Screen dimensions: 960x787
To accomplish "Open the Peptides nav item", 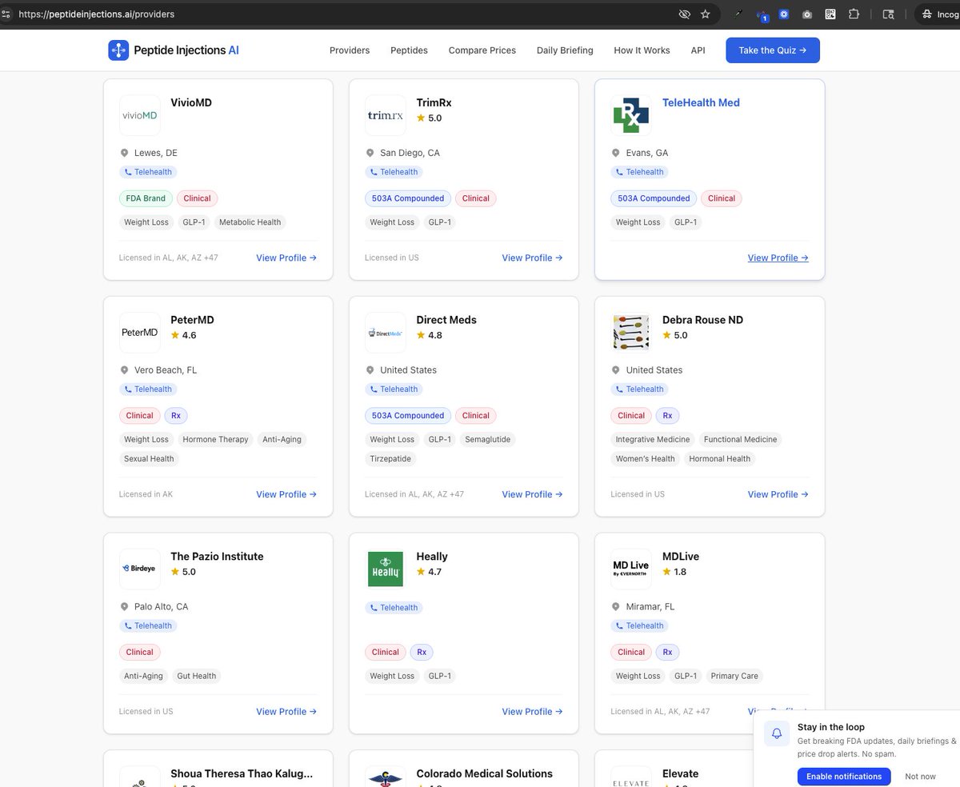I will 409,50.
